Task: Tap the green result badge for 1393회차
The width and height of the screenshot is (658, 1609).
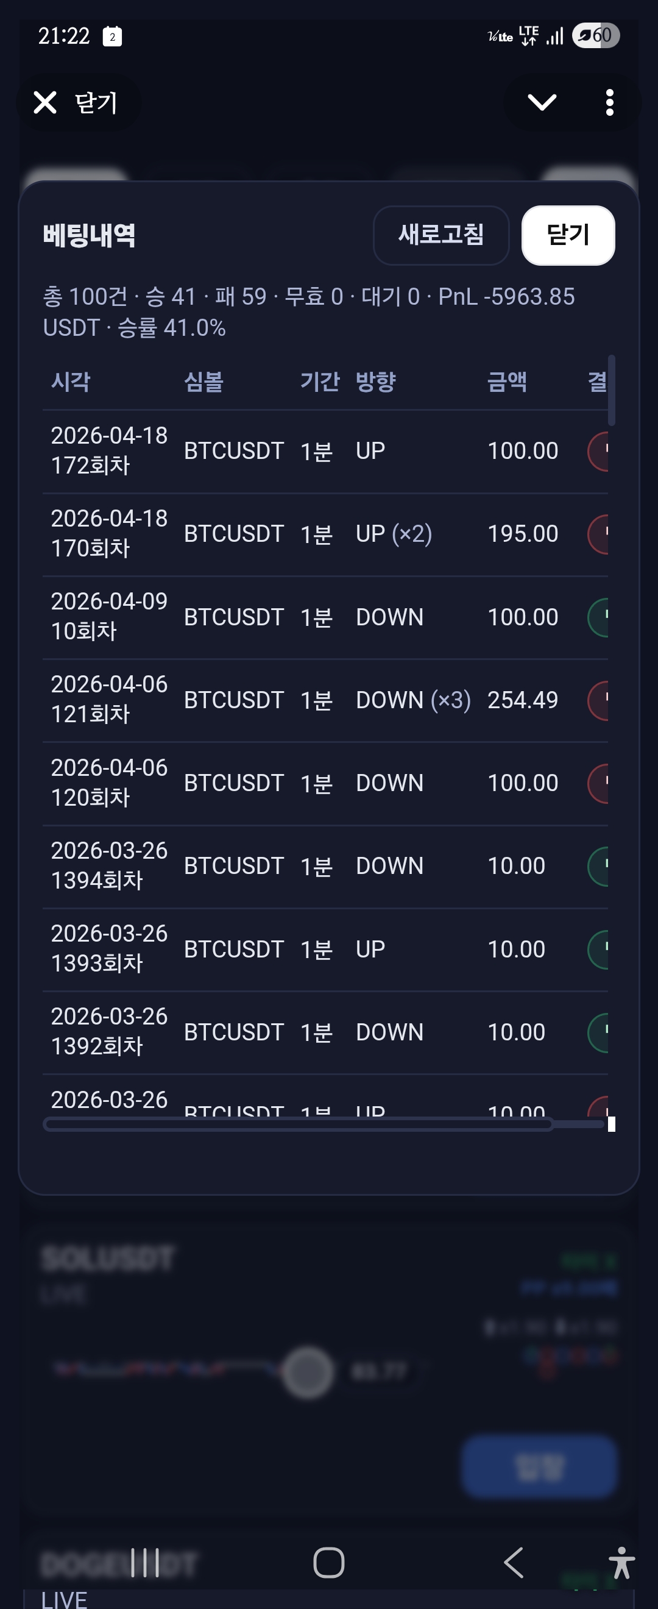Action: [x=598, y=949]
